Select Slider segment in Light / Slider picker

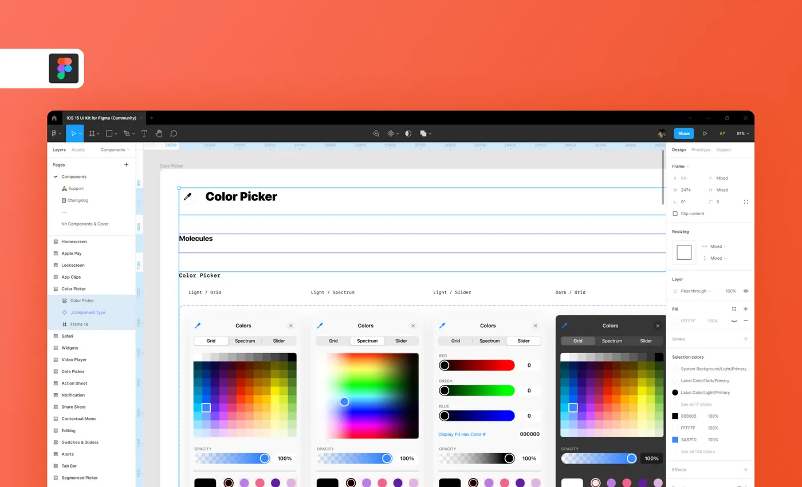(x=524, y=341)
